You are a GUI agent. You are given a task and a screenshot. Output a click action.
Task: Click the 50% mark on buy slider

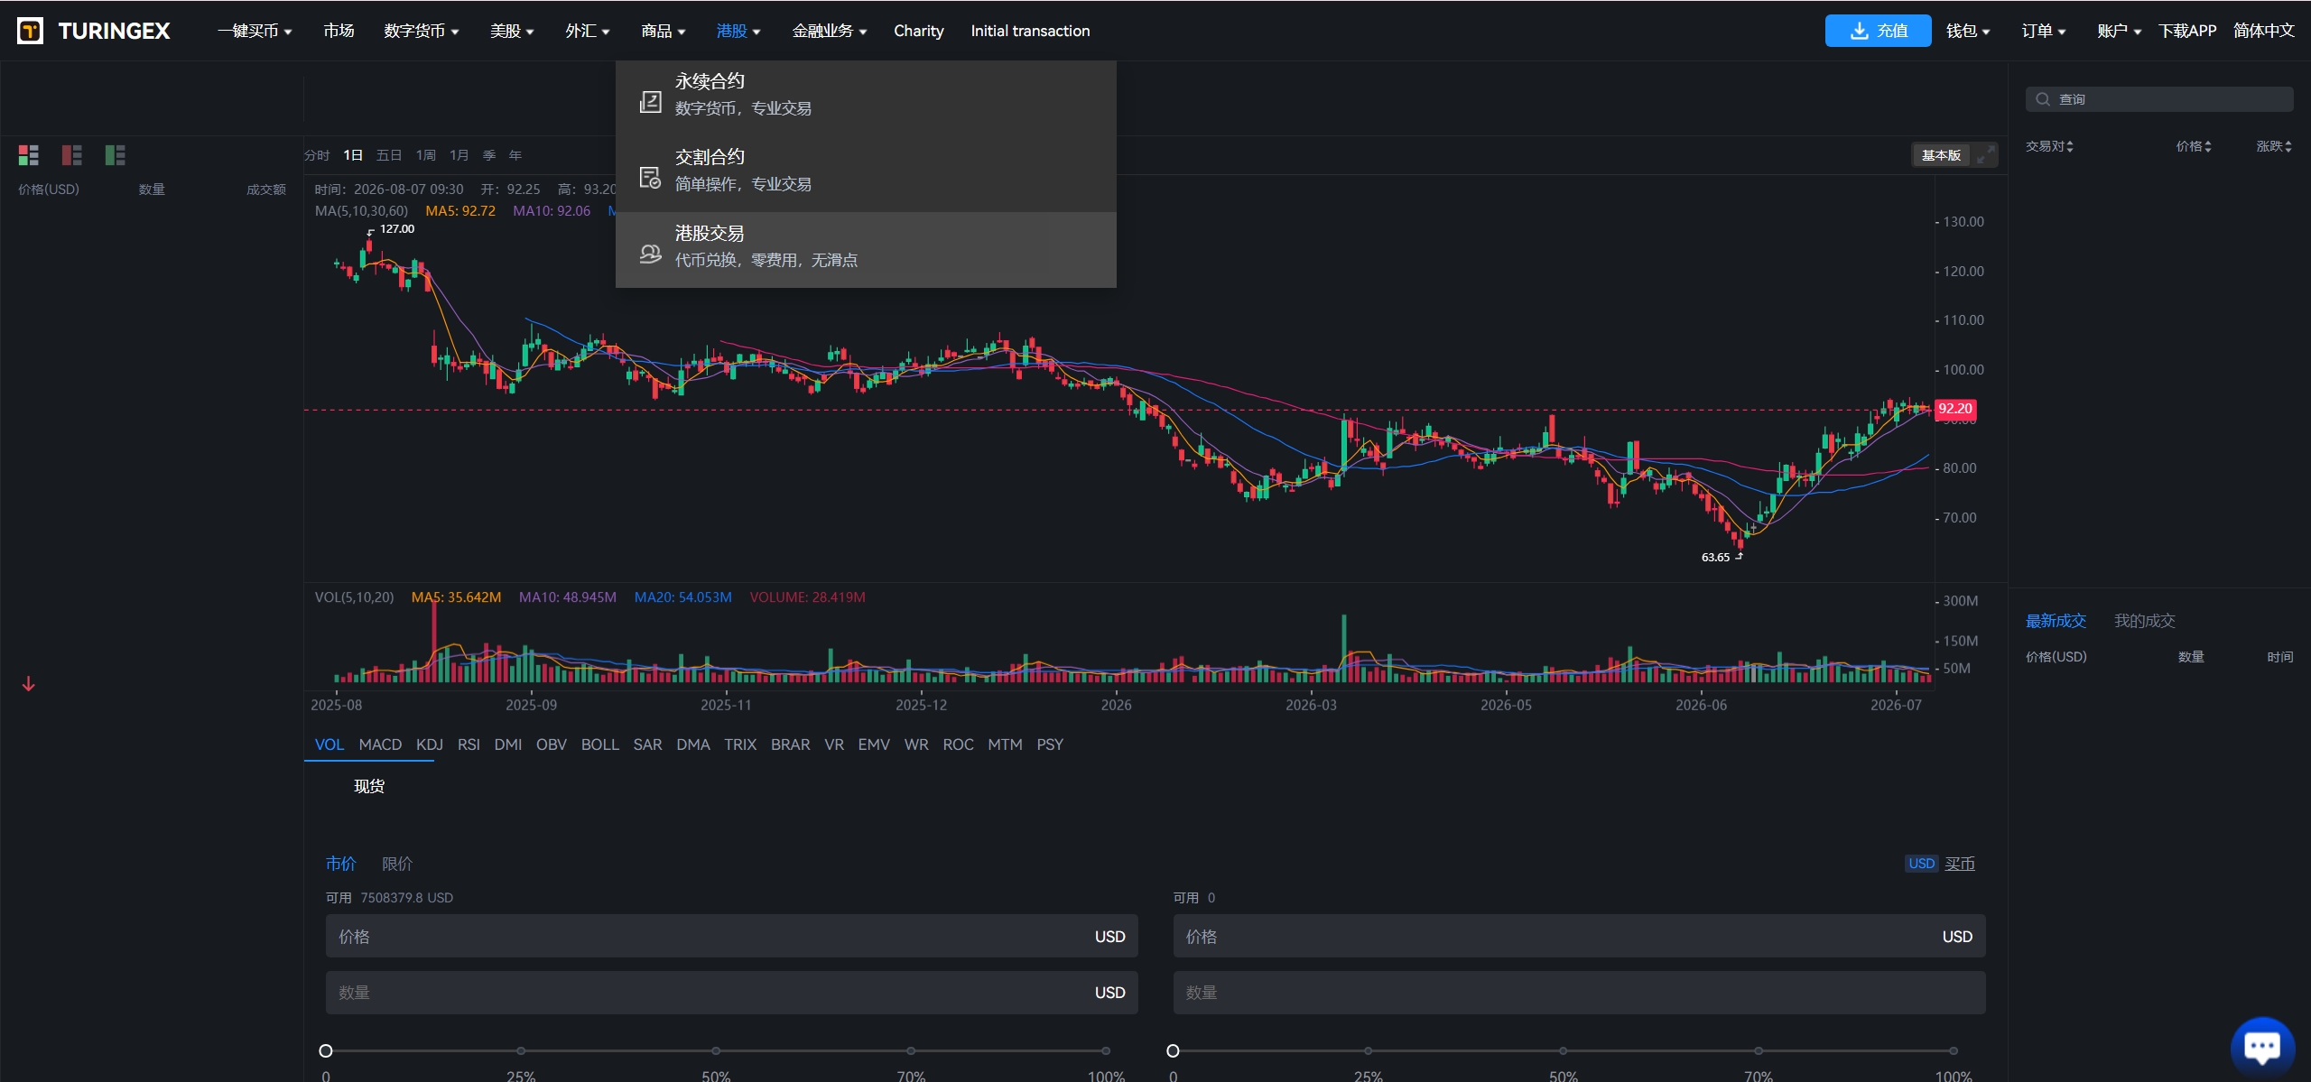(716, 1050)
